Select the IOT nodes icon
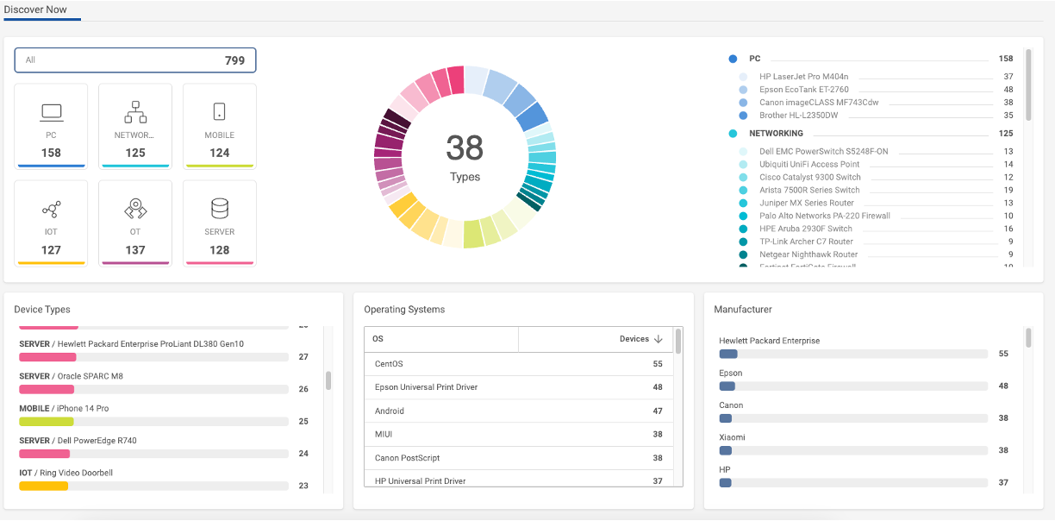Screen dimensions: 1055x521 click(51, 210)
